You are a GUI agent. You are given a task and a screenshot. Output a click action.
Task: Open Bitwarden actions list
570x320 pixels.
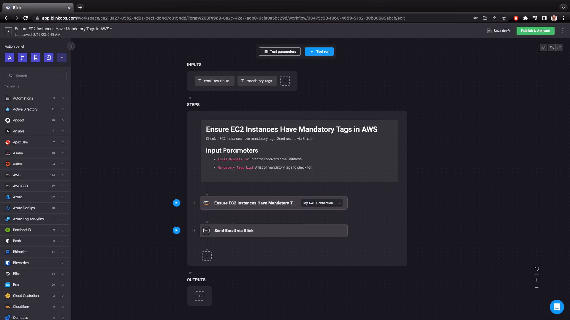click(34, 263)
